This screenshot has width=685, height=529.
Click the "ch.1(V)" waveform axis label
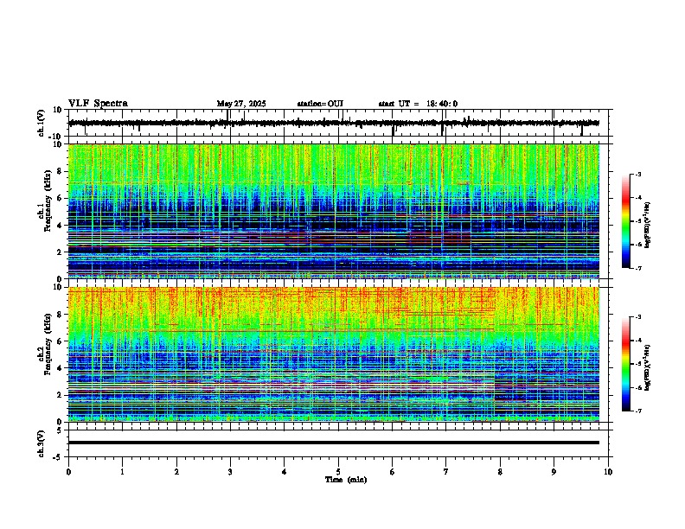pos(41,123)
